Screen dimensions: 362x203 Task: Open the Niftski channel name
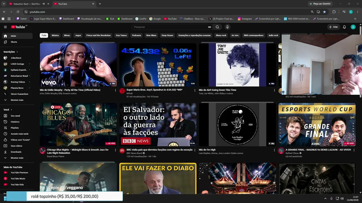click(130, 93)
